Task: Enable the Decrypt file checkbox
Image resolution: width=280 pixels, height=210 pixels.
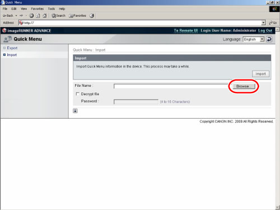Action: [78, 94]
